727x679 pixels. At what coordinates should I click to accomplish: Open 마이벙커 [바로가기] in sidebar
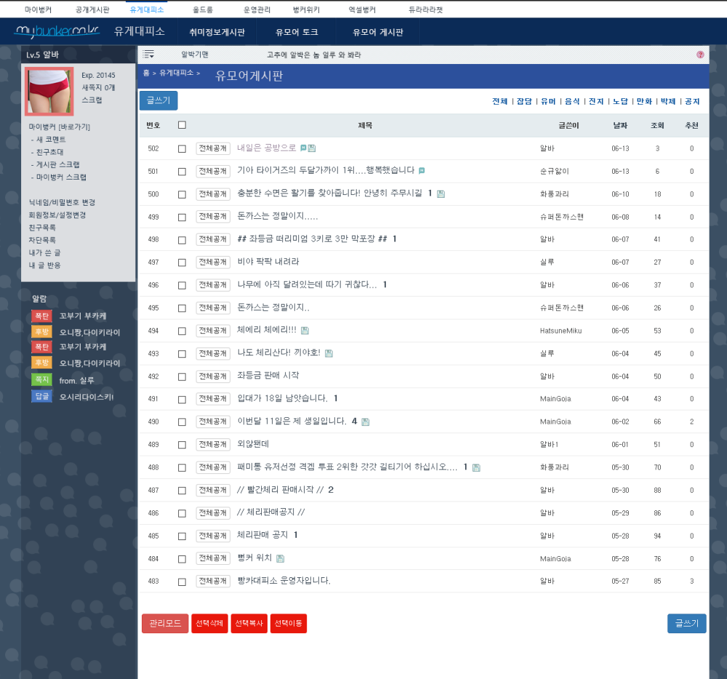[x=60, y=126]
